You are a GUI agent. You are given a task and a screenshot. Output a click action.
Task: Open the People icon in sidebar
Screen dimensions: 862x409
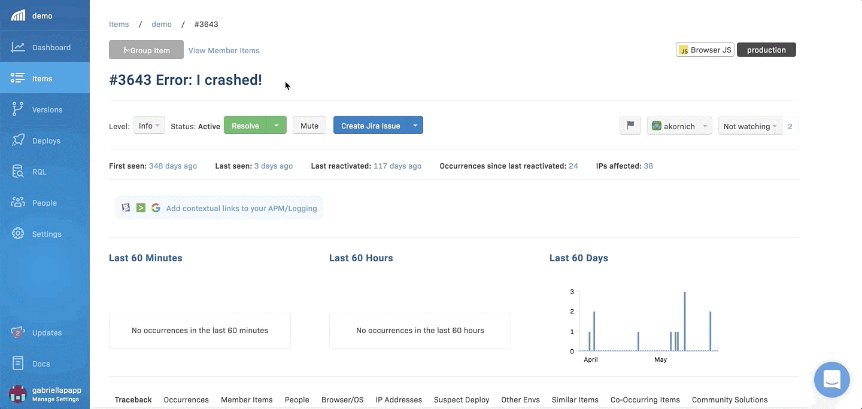pyautogui.click(x=18, y=203)
